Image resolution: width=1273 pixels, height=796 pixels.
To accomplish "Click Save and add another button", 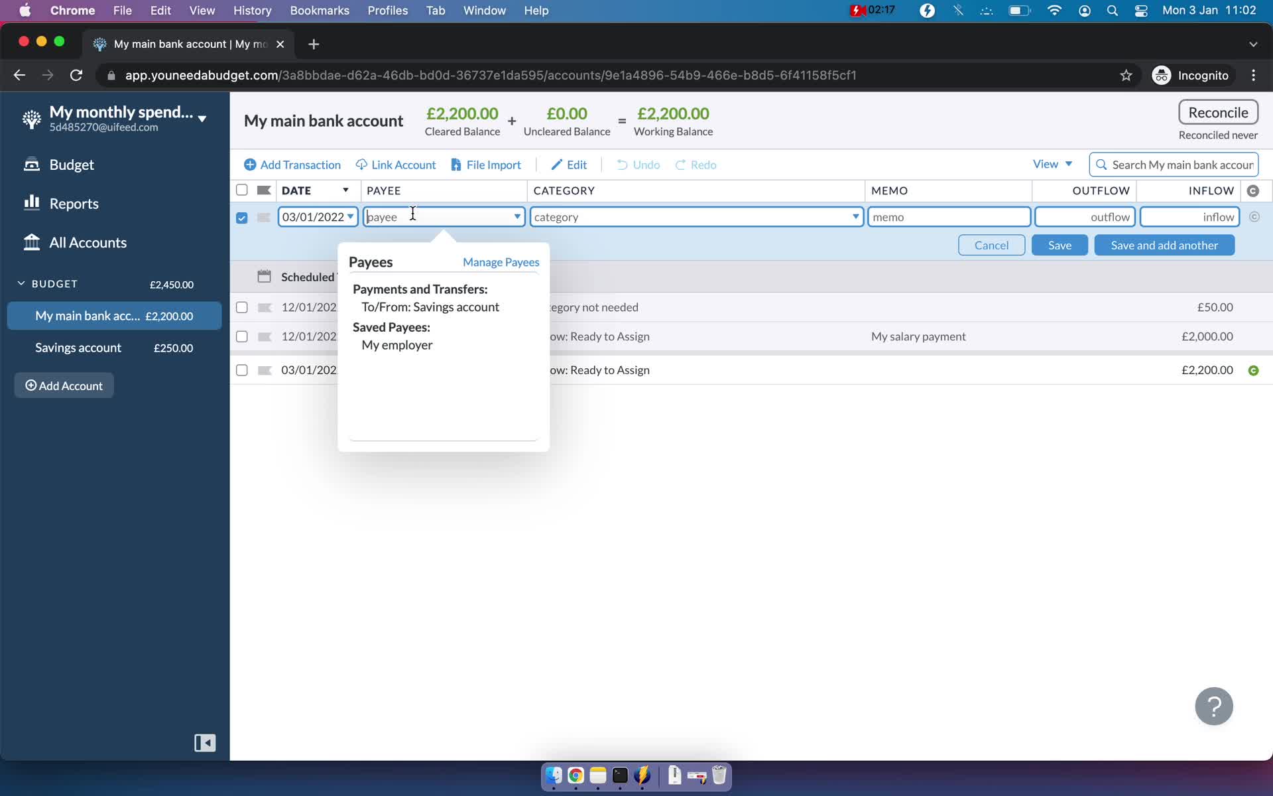I will 1164,245.
